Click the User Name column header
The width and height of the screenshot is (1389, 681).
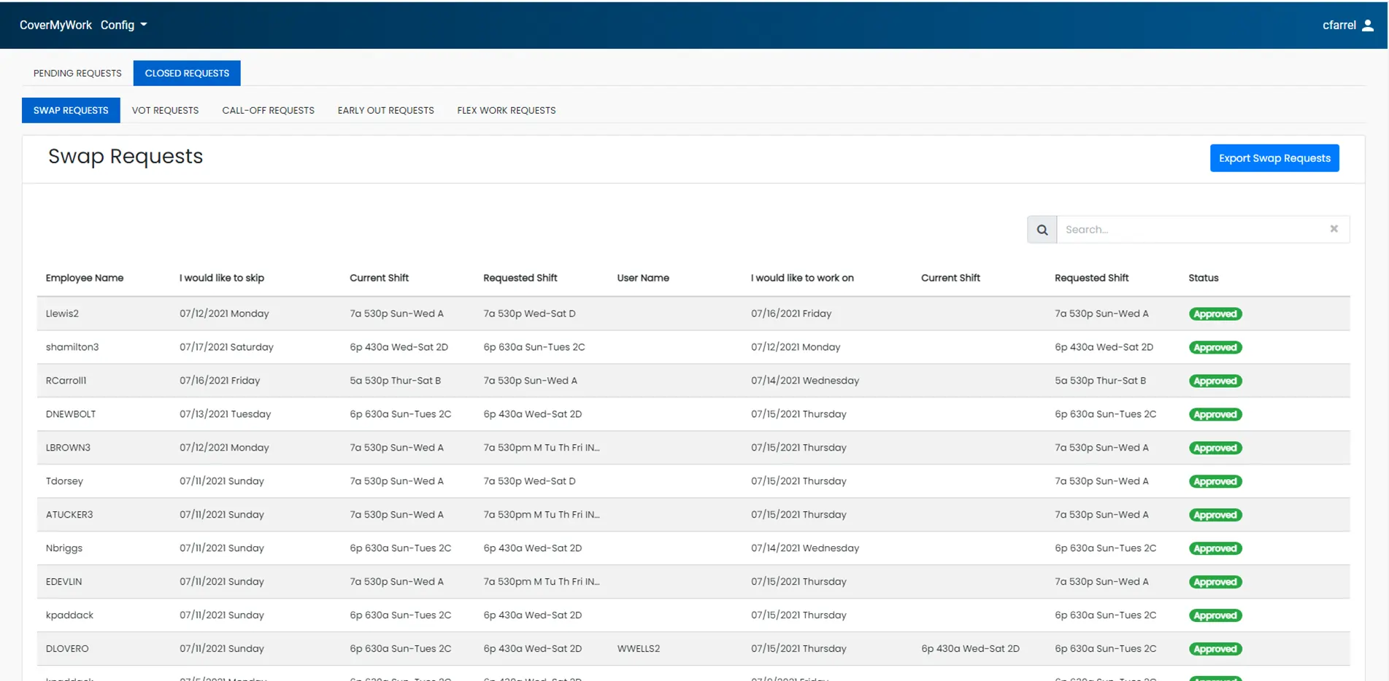point(643,278)
